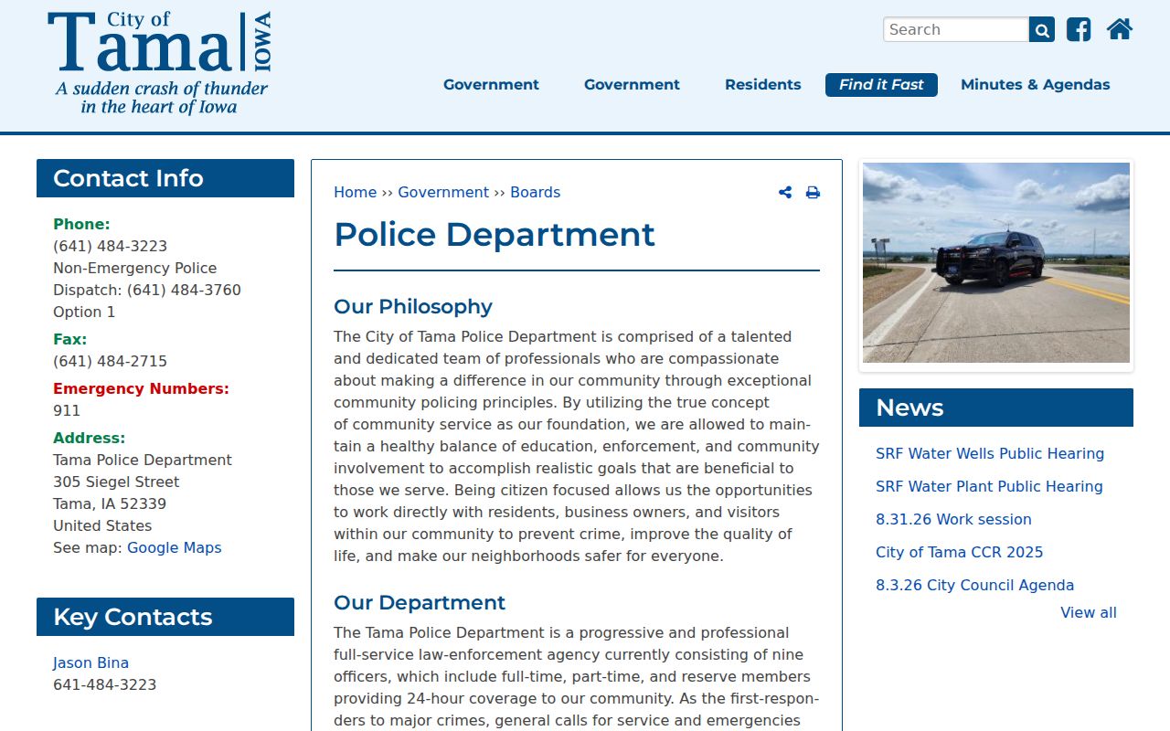Screen dimensions: 1170x731
Task: Read SRF Water Plant Public Hearing news
Action: pyautogui.click(x=989, y=486)
